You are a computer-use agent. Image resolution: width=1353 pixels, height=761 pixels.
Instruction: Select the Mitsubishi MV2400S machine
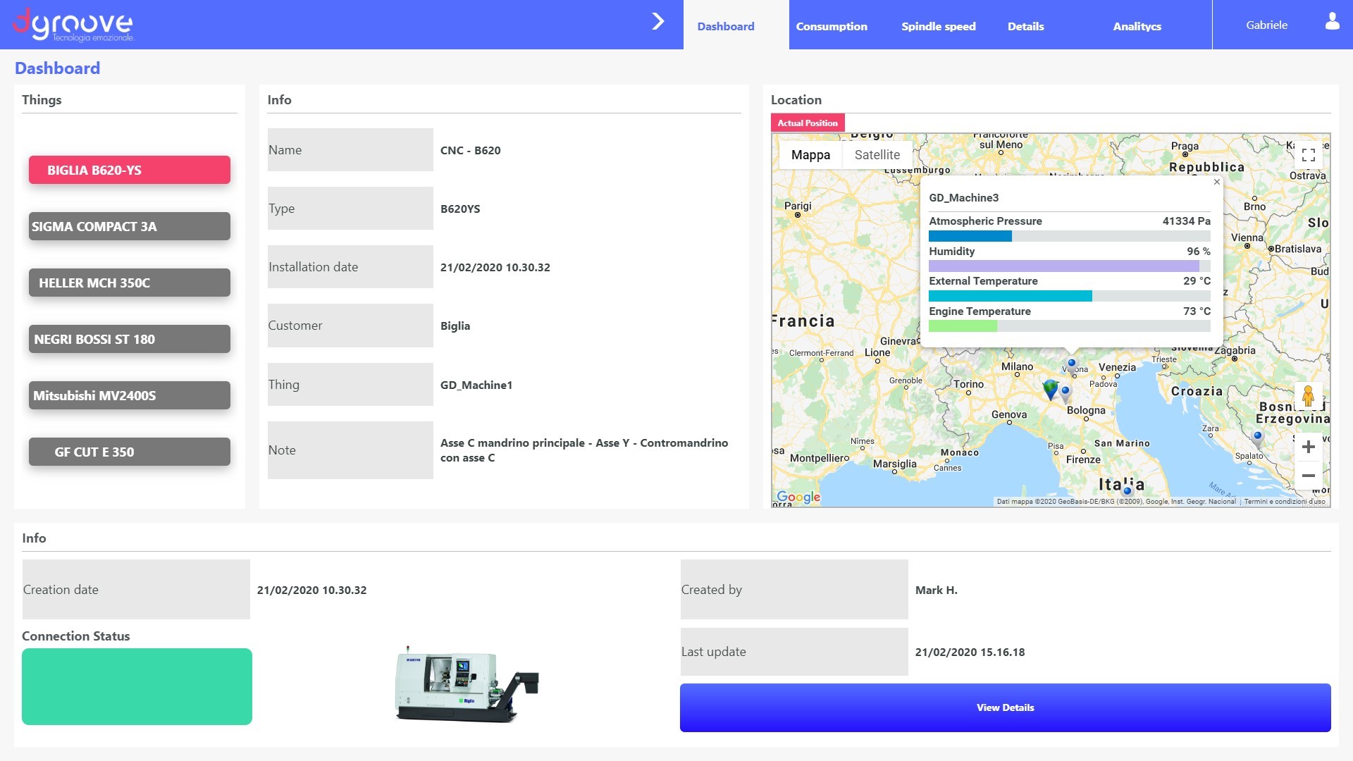tap(130, 395)
